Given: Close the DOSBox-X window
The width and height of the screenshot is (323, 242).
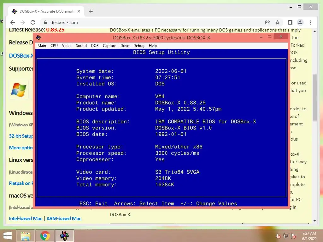Looking at the screenshot, I should (x=281, y=37).
